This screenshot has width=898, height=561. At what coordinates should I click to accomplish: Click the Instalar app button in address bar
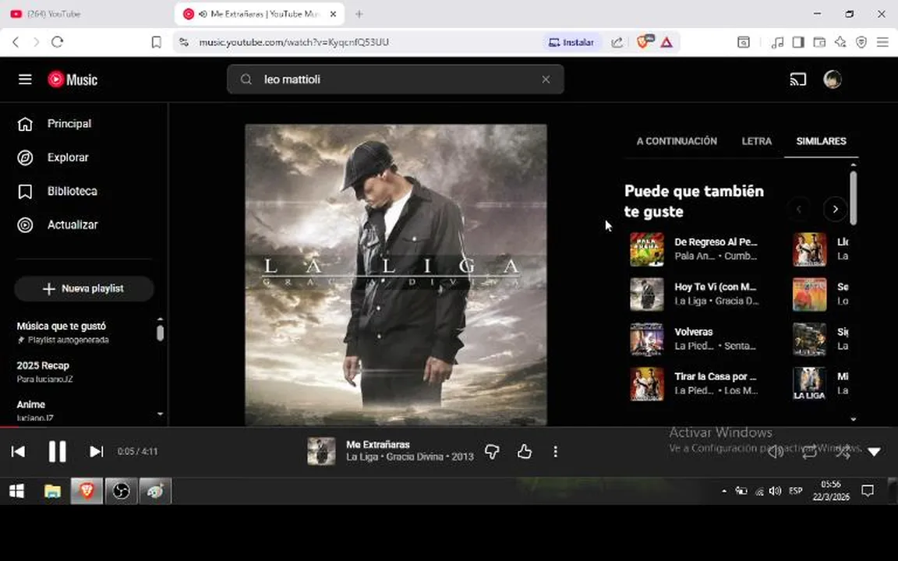[571, 42]
